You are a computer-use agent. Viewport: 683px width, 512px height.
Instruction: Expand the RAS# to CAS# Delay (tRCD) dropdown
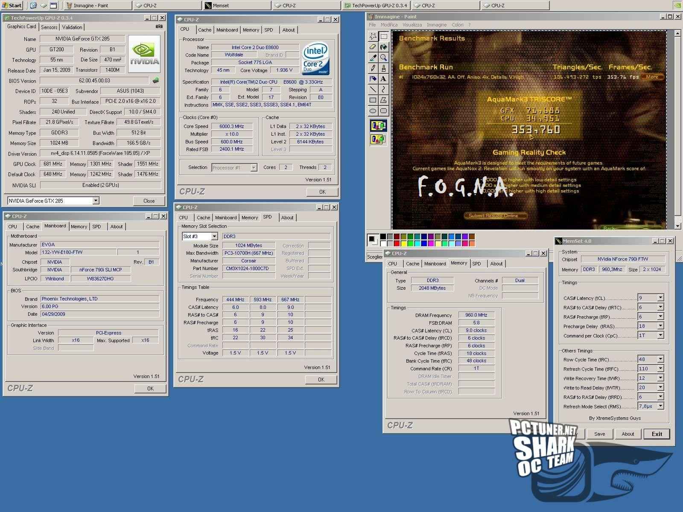click(660, 307)
